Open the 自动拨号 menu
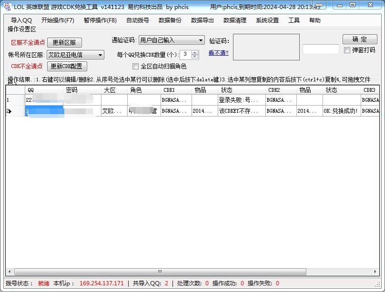This screenshot has width=385, height=292. 138,20
